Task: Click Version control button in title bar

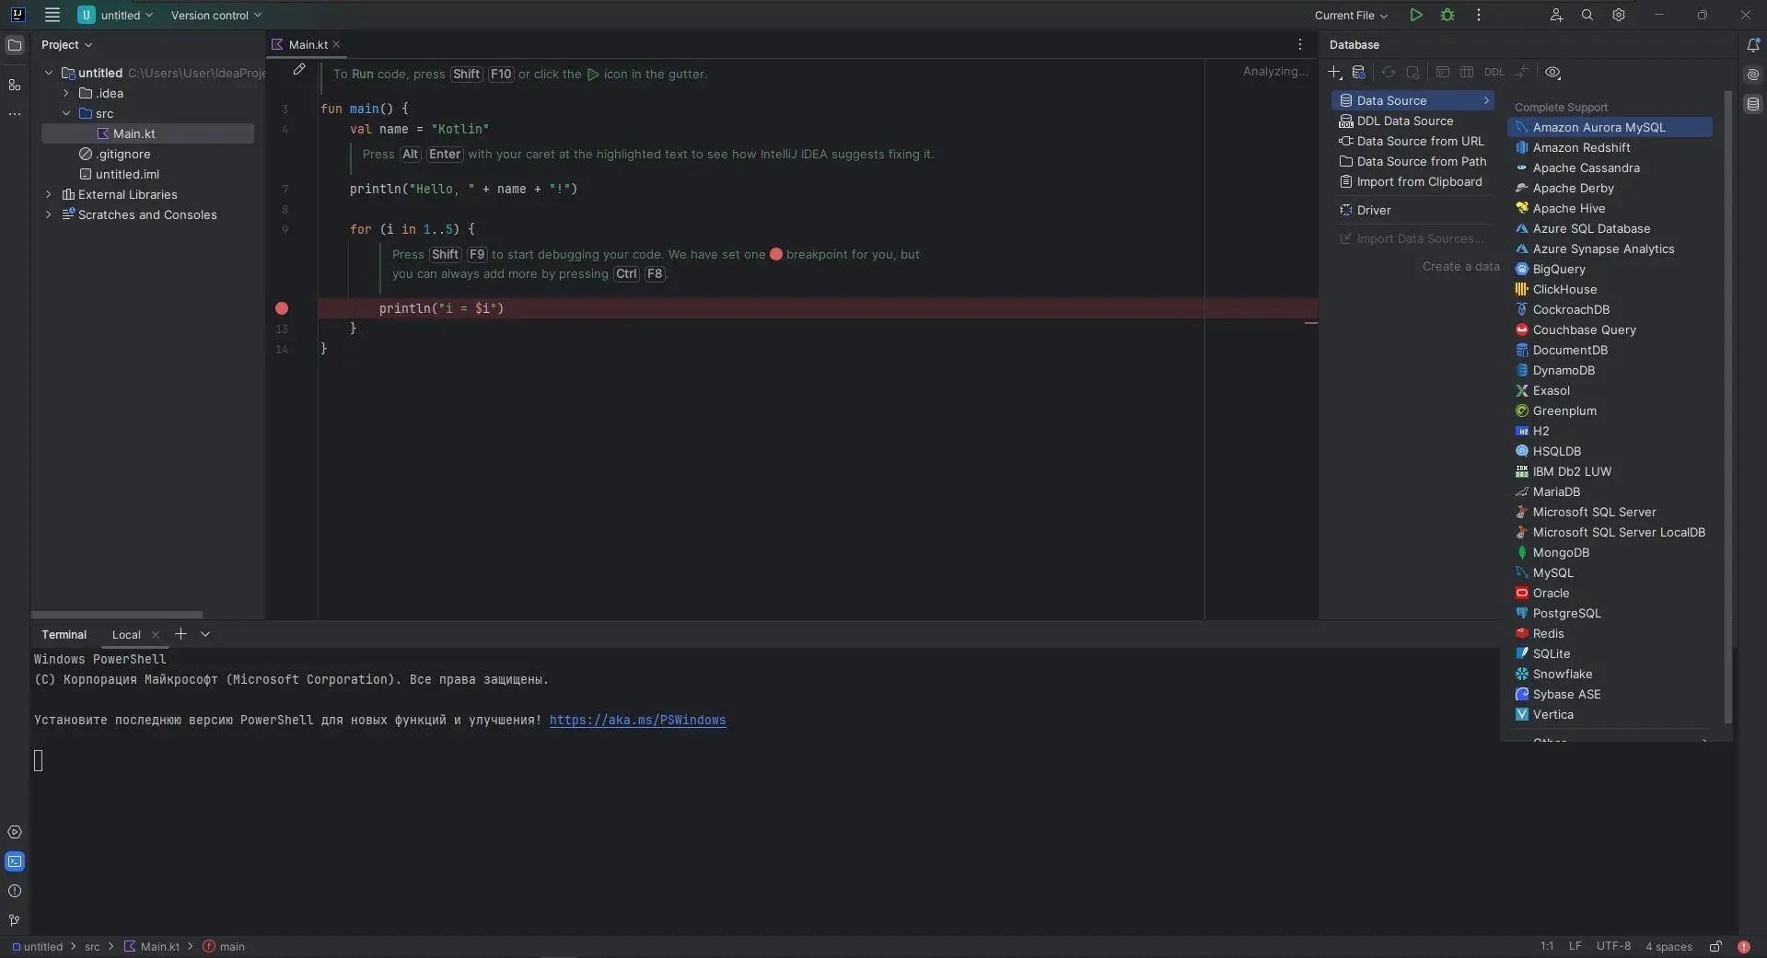Action: [216, 16]
